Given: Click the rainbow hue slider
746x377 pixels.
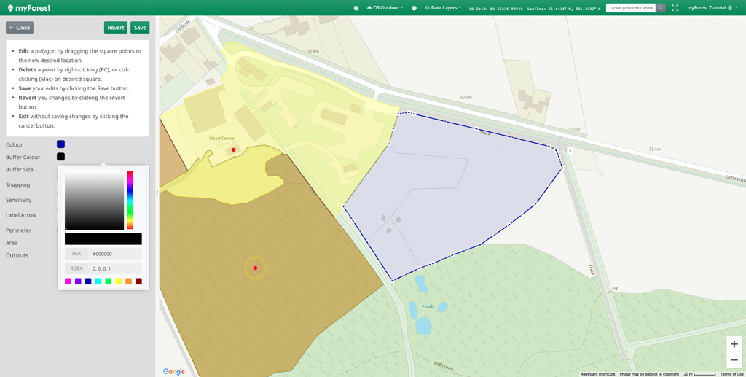Looking at the screenshot, I should (x=130, y=200).
